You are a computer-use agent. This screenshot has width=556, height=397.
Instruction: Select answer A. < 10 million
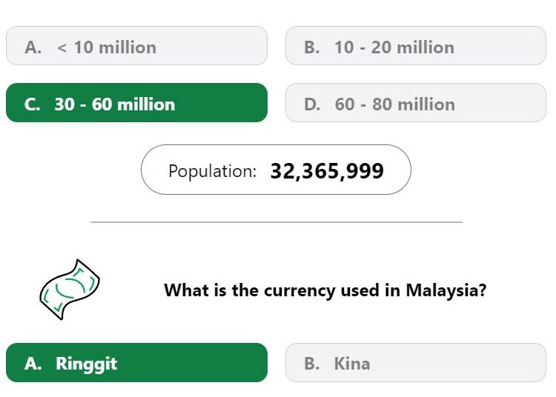coord(136,46)
